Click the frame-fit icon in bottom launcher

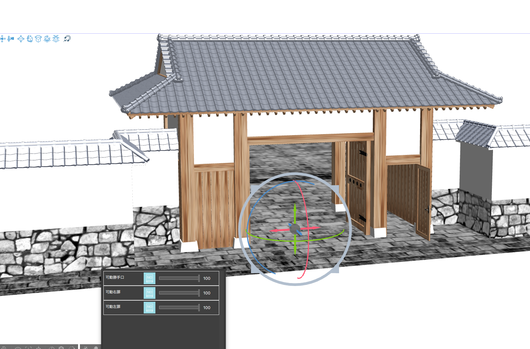coord(29,347)
